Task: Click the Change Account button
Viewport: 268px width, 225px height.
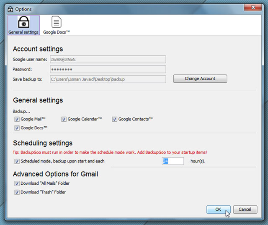Action: tap(200, 78)
